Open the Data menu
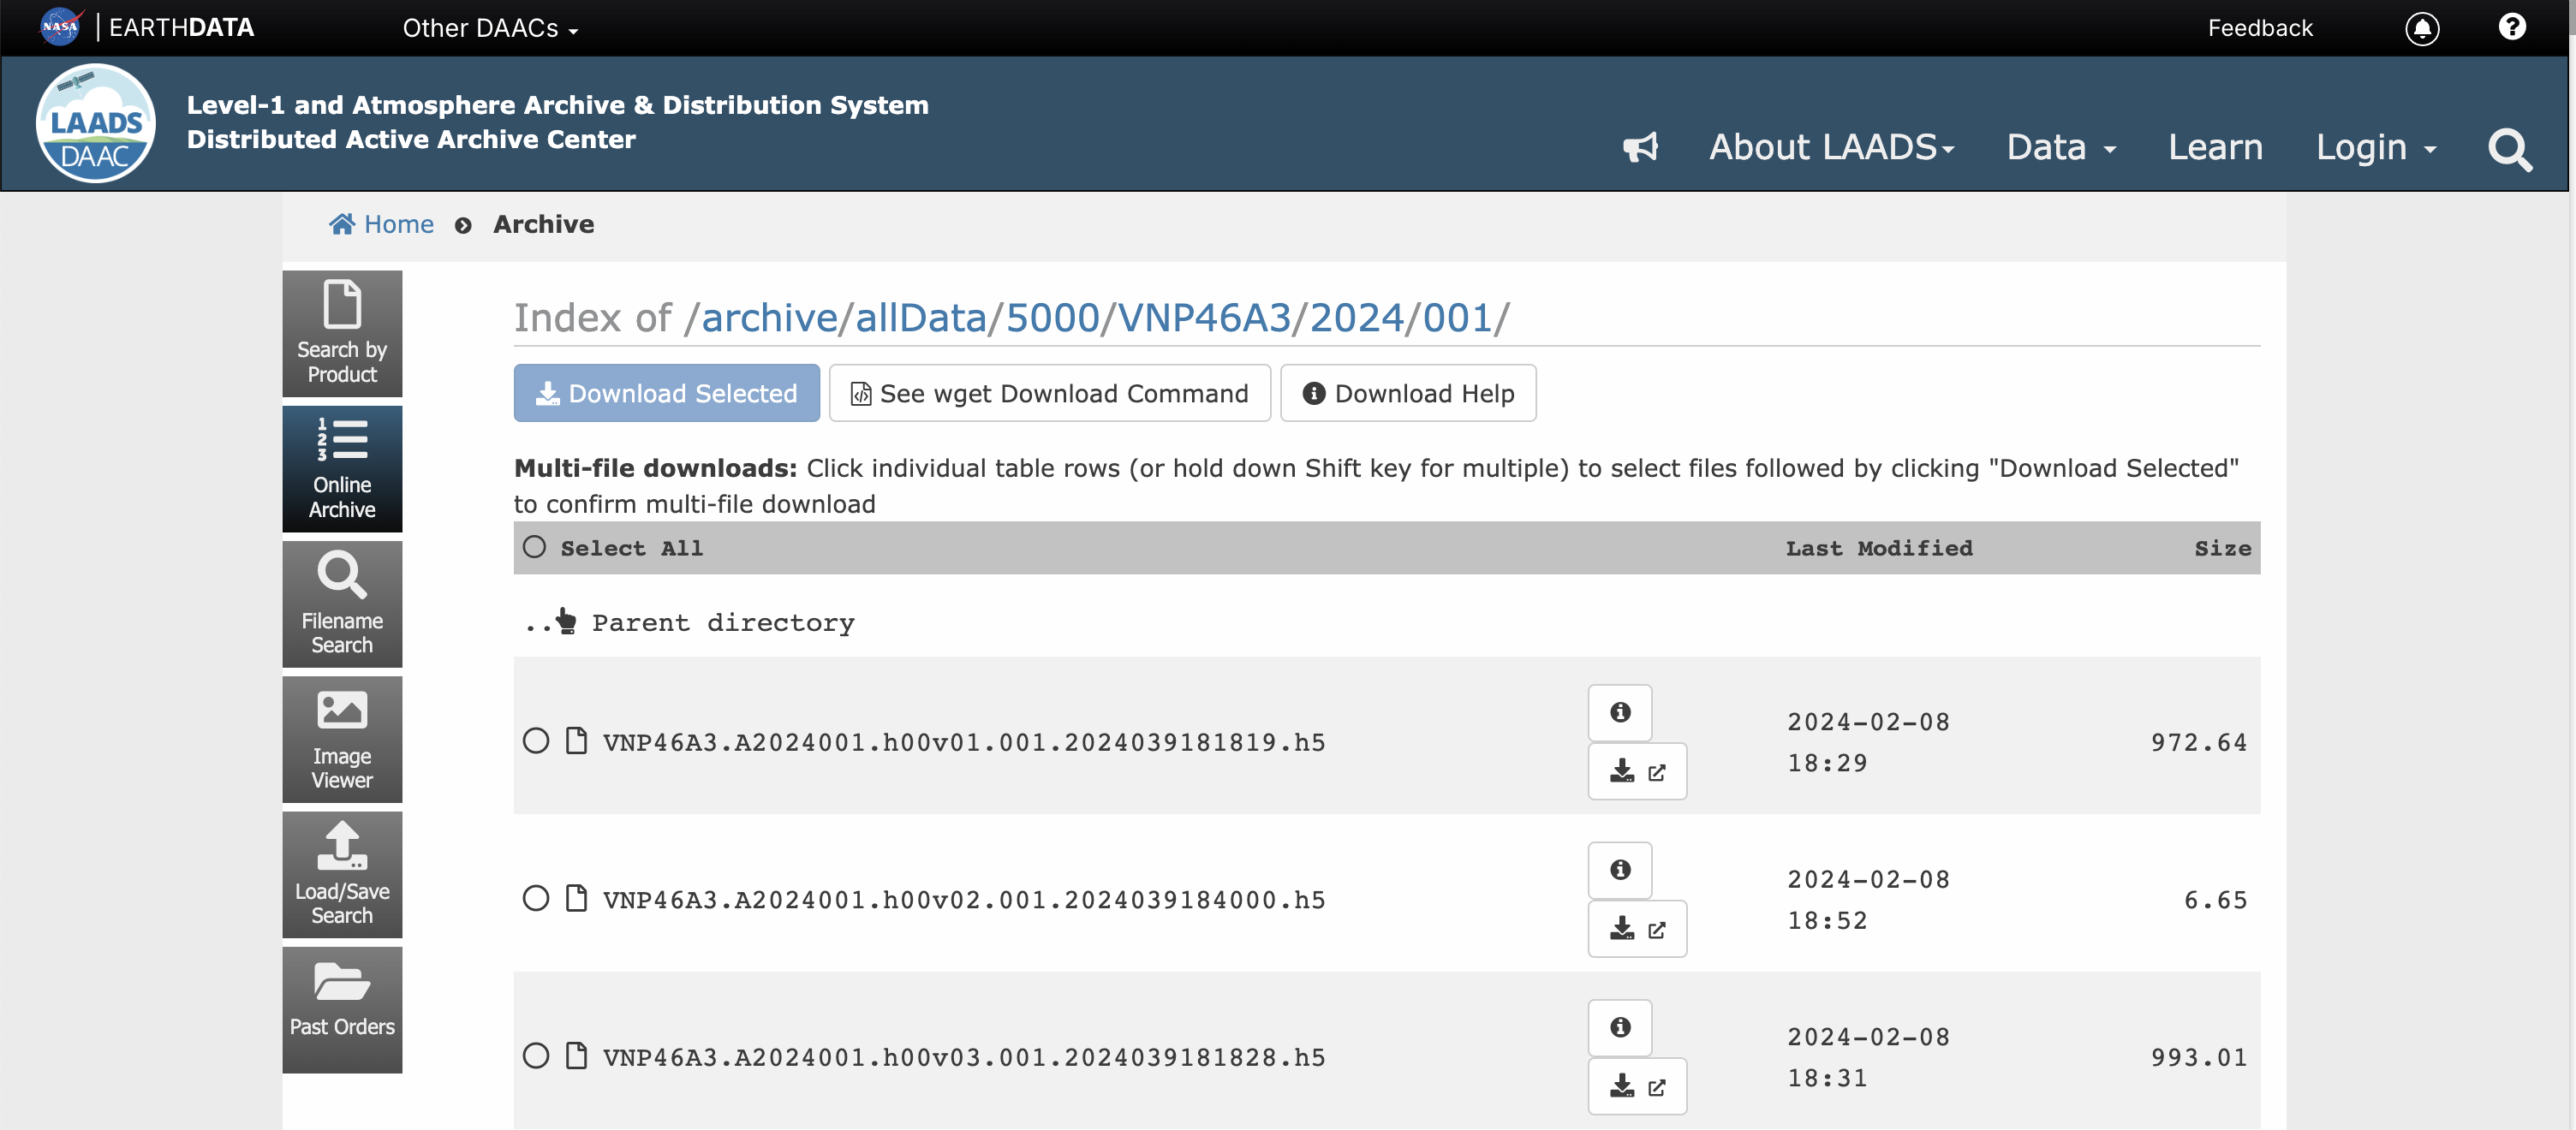Viewport: 2576px width, 1130px height. (2061, 148)
